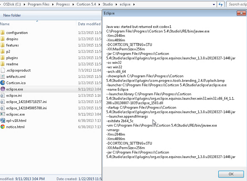Select the p2 folder name
The width and height of the screenshot is (247, 181).
click(x=8, y=52)
